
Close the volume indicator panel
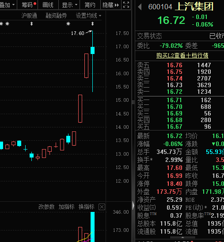point(102,207)
